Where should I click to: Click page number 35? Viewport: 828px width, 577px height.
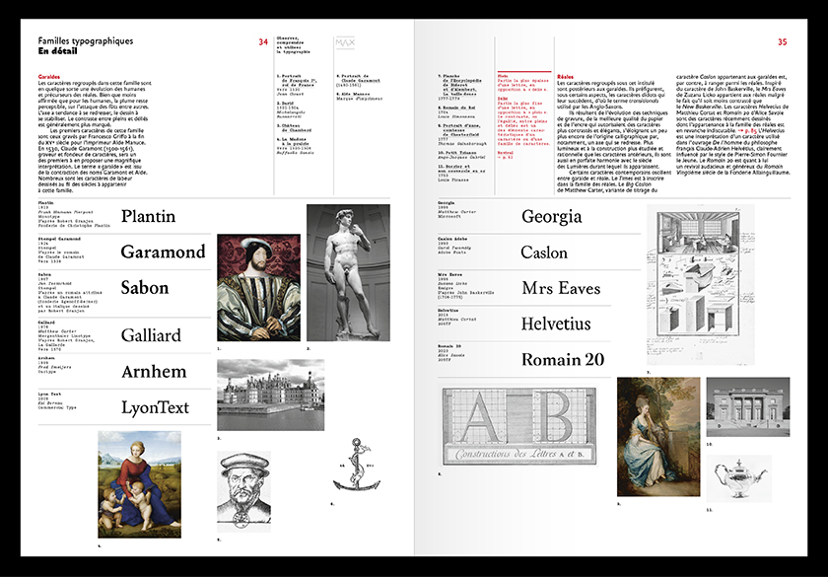point(782,41)
